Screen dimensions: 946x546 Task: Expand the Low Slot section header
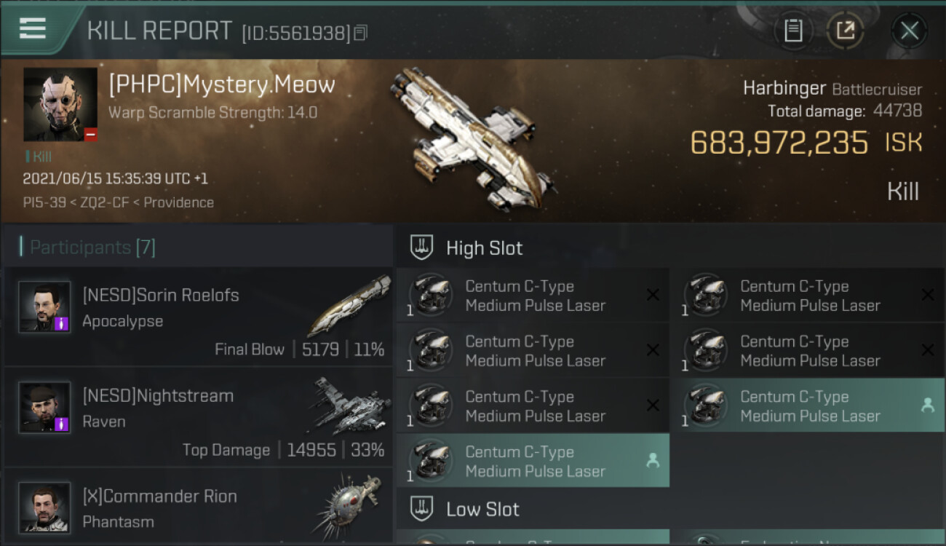(482, 509)
